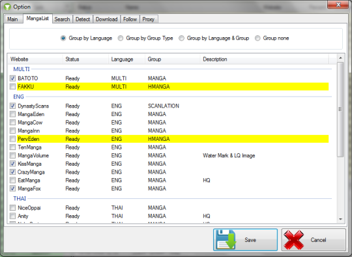Select Group none radio button
The image size is (352, 257).
257,38
